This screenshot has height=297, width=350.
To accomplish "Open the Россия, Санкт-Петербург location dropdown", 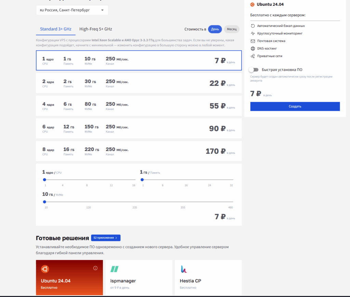I will [72, 10].
